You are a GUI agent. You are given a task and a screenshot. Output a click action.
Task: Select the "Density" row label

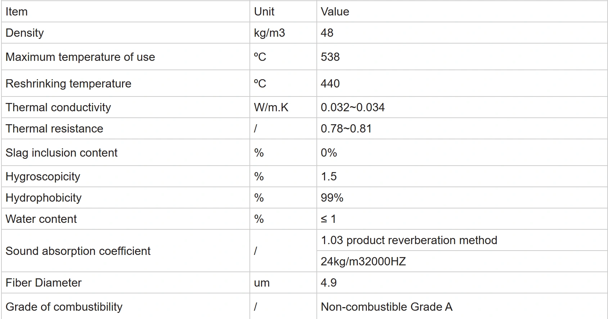[24, 33]
